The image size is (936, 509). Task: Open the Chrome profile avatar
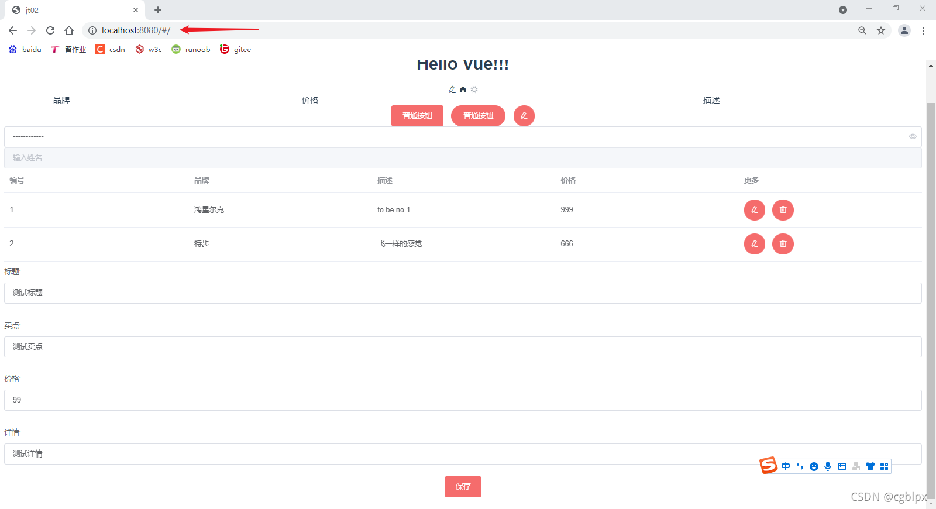904,30
